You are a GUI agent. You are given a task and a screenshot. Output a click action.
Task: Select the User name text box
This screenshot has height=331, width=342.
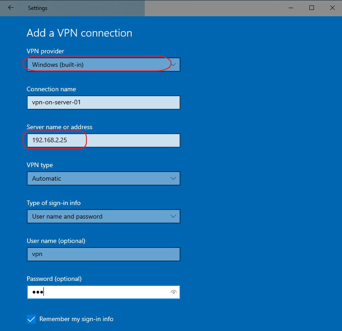point(103,254)
